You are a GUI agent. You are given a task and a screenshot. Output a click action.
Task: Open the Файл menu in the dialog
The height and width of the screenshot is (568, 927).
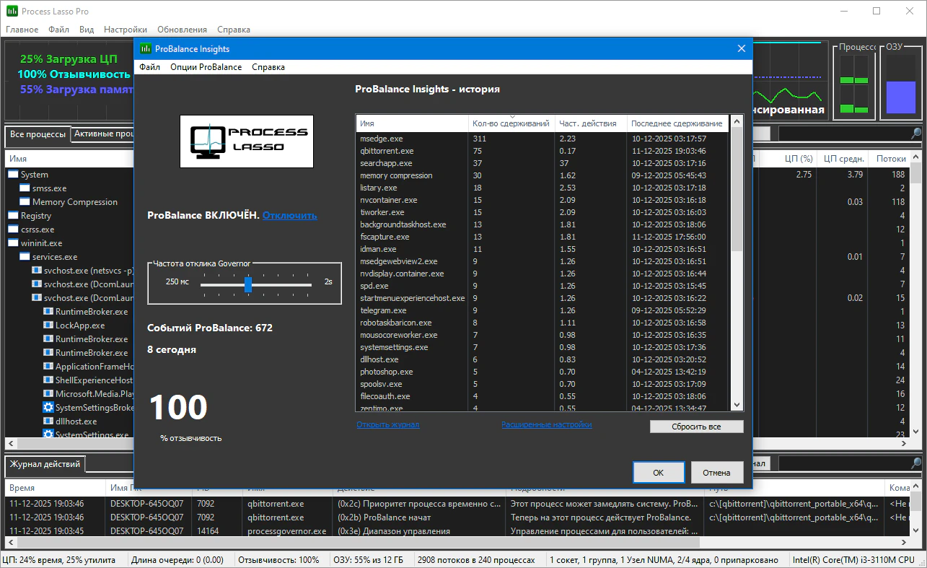click(x=149, y=67)
